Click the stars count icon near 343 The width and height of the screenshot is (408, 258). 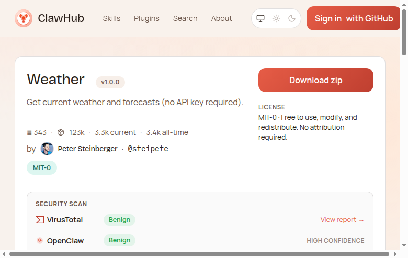(x=29, y=132)
